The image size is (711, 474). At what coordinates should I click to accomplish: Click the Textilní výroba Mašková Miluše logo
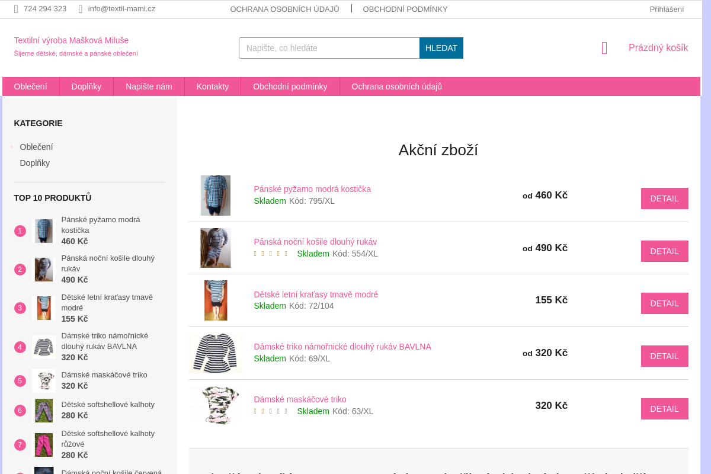(71, 40)
